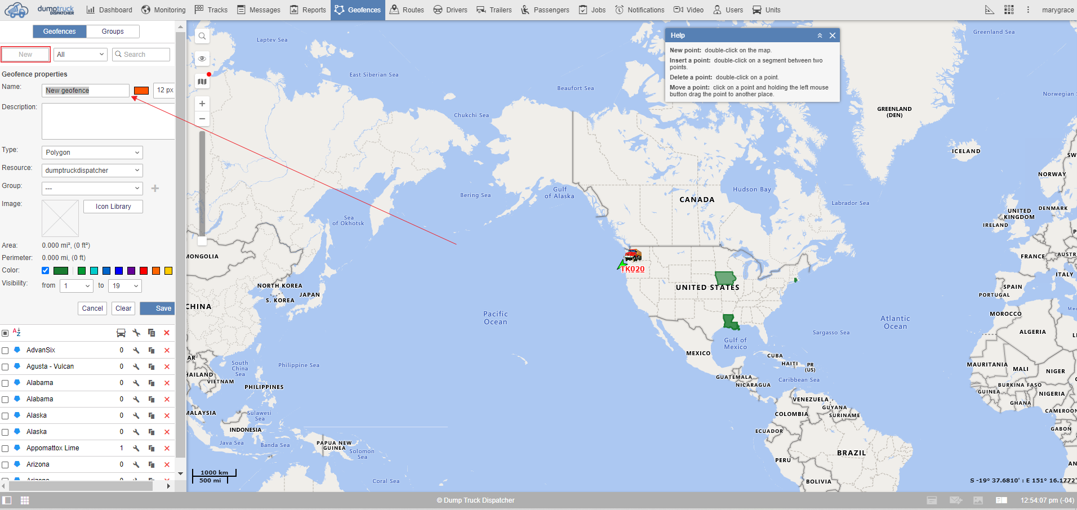
Task: Open the Visibility from zoom level dropdown
Action: point(76,285)
